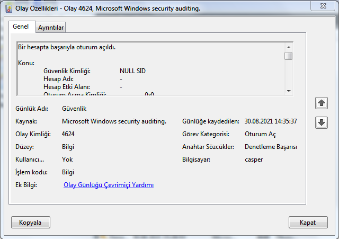Click the 'Bir hesapta başarıyla oturum açıldı' description text
The image size is (339, 239).
click(x=67, y=48)
